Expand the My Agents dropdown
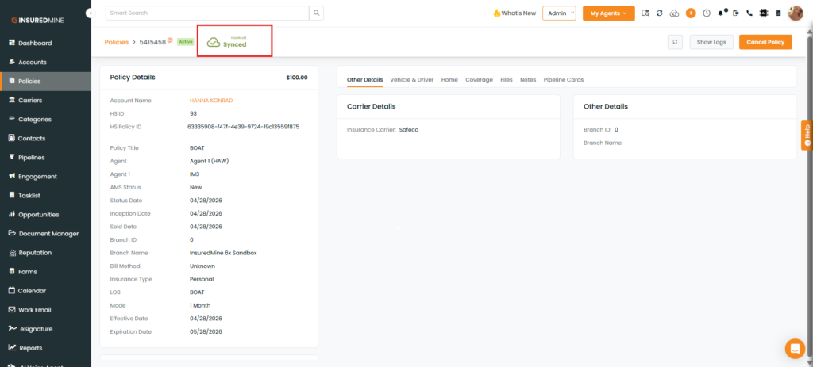This screenshot has height=367, width=813. [x=609, y=13]
